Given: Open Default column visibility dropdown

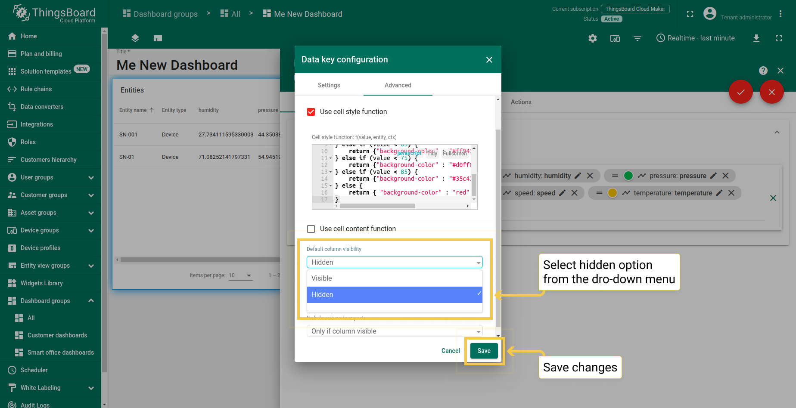Looking at the screenshot, I should 395,262.
